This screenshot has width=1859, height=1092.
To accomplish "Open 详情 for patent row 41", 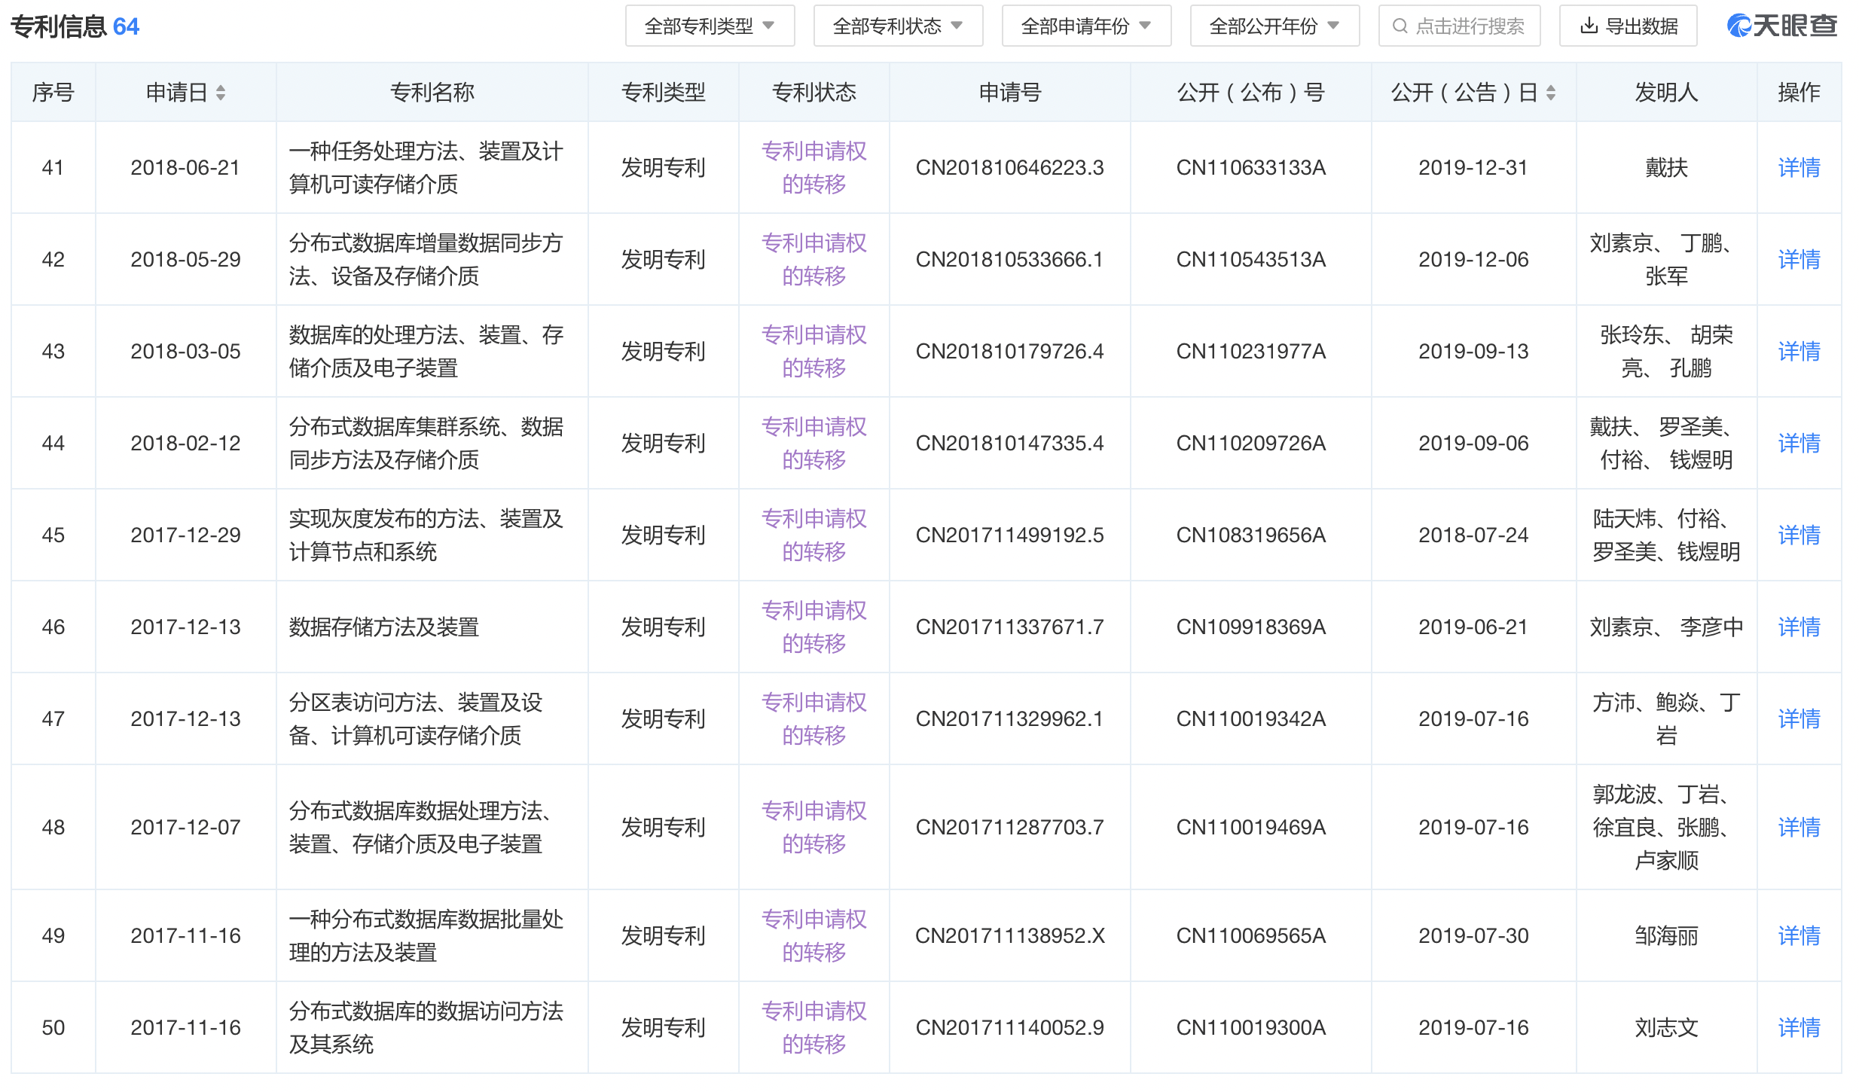I will tap(1799, 167).
